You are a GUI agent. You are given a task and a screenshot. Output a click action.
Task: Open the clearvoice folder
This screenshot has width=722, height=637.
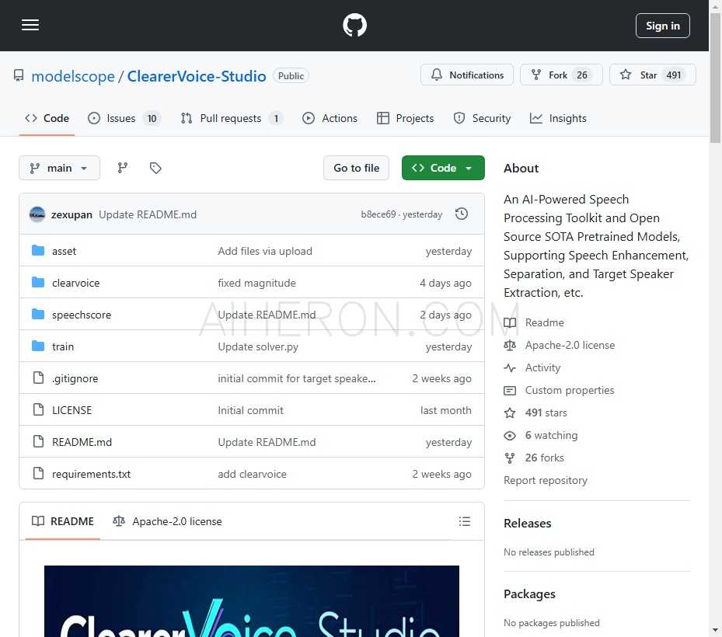point(75,283)
